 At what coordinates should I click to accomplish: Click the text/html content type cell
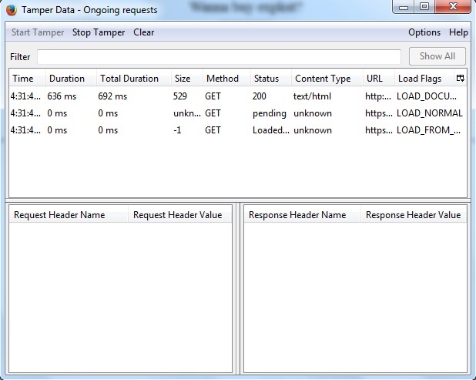click(x=312, y=96)
